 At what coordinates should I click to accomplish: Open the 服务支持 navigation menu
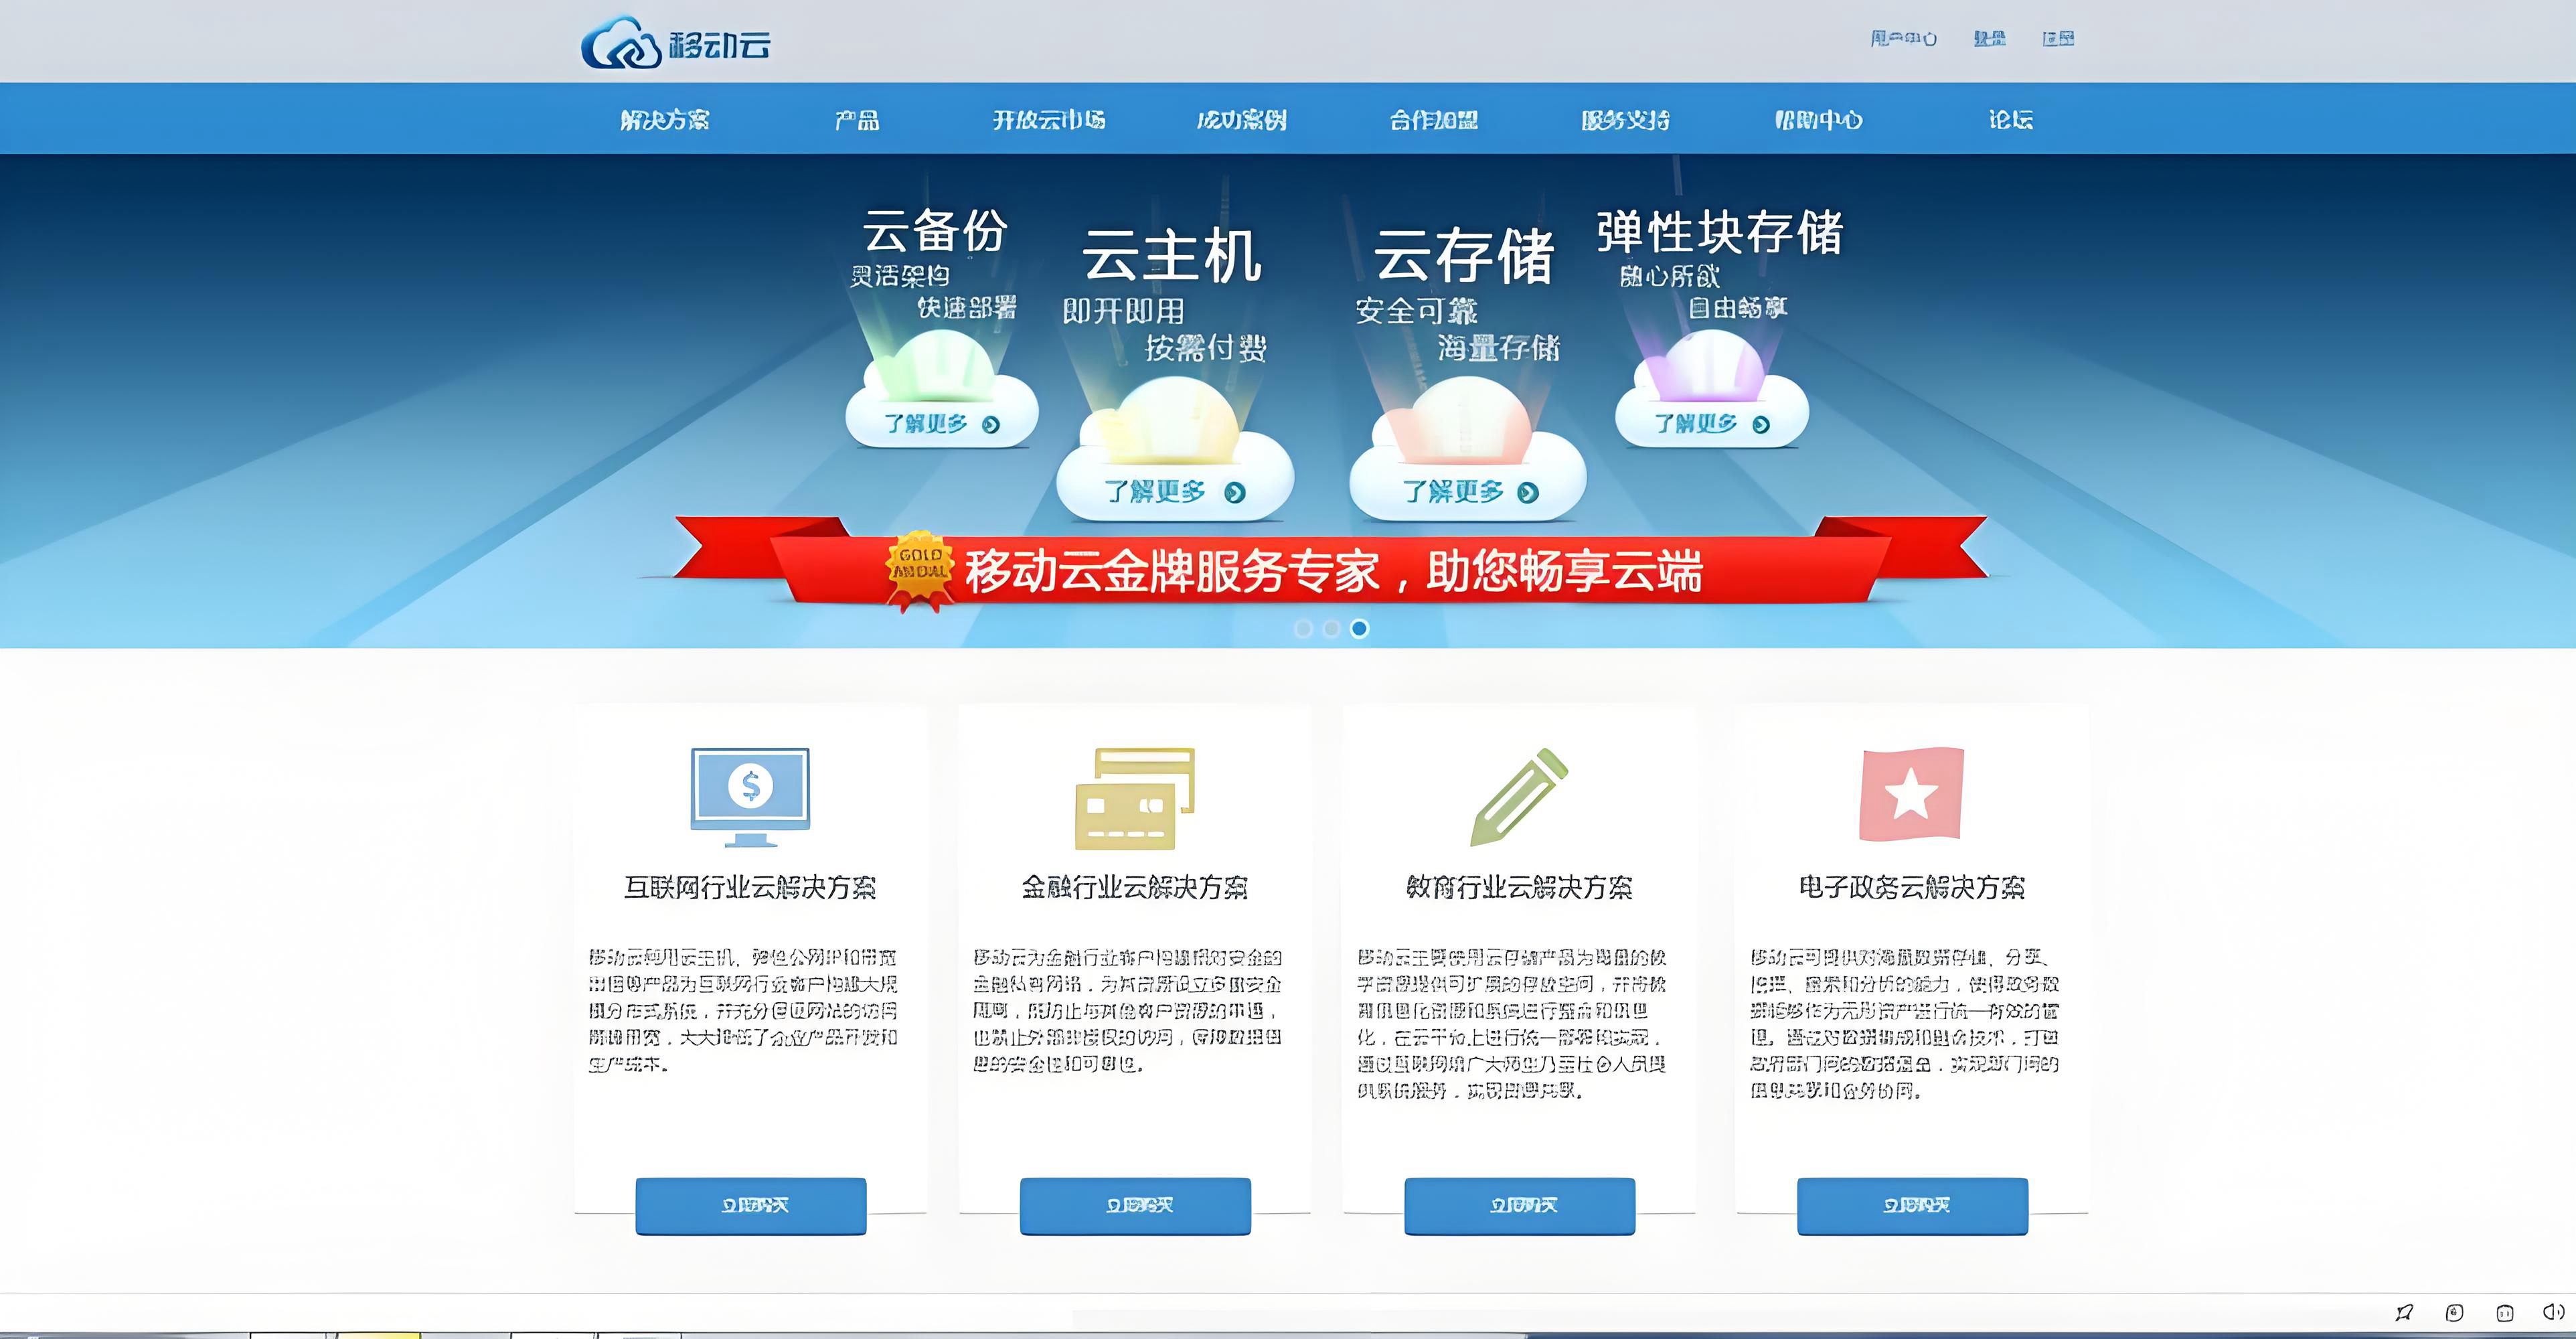coord(1625,120)
